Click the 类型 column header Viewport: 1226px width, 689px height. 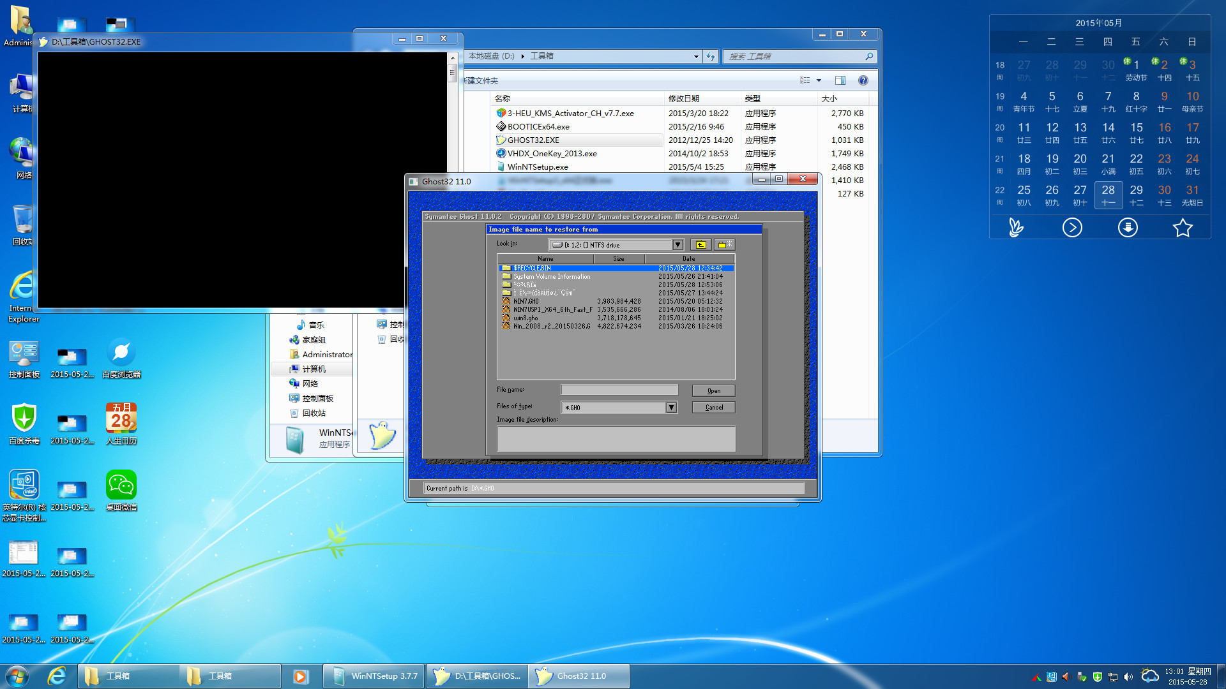click(x=779, y=98)
